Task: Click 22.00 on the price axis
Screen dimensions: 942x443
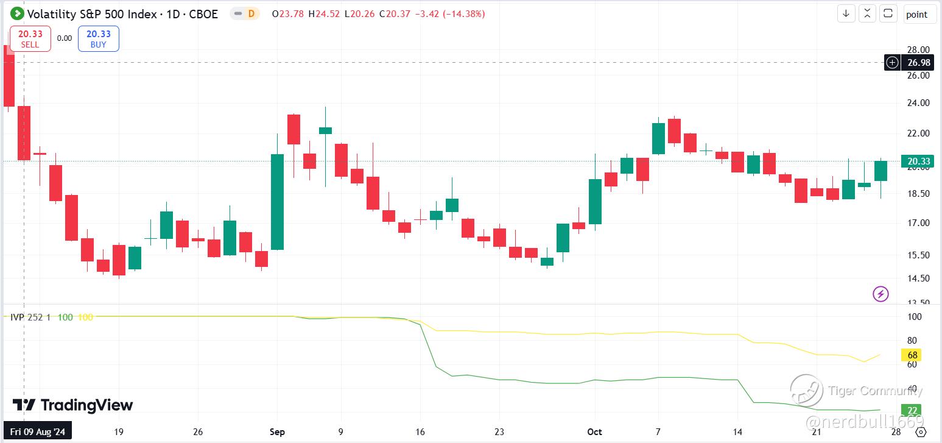Action: pyautogui.click(x=918, y=133)
